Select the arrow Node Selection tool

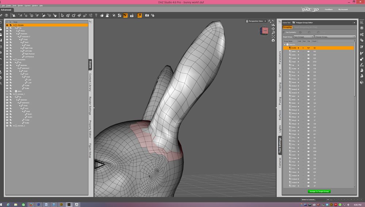[x=62, y=16]
